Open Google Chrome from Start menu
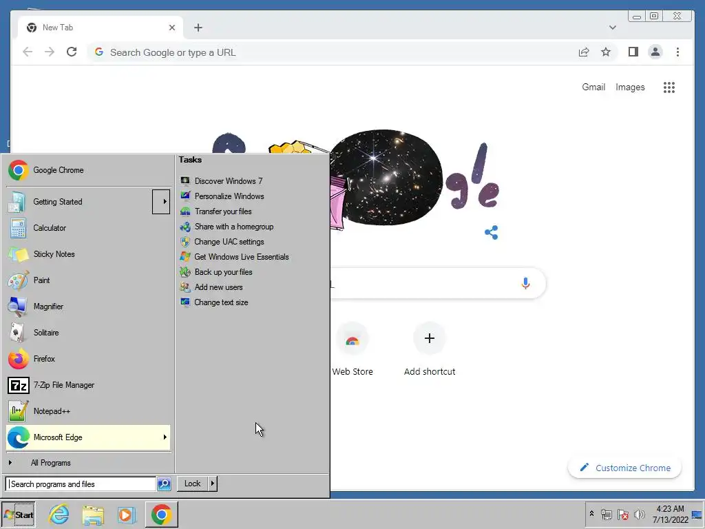The width and height of the screenshot is (705, 529). pyautogui.click(x=88, y=171)
